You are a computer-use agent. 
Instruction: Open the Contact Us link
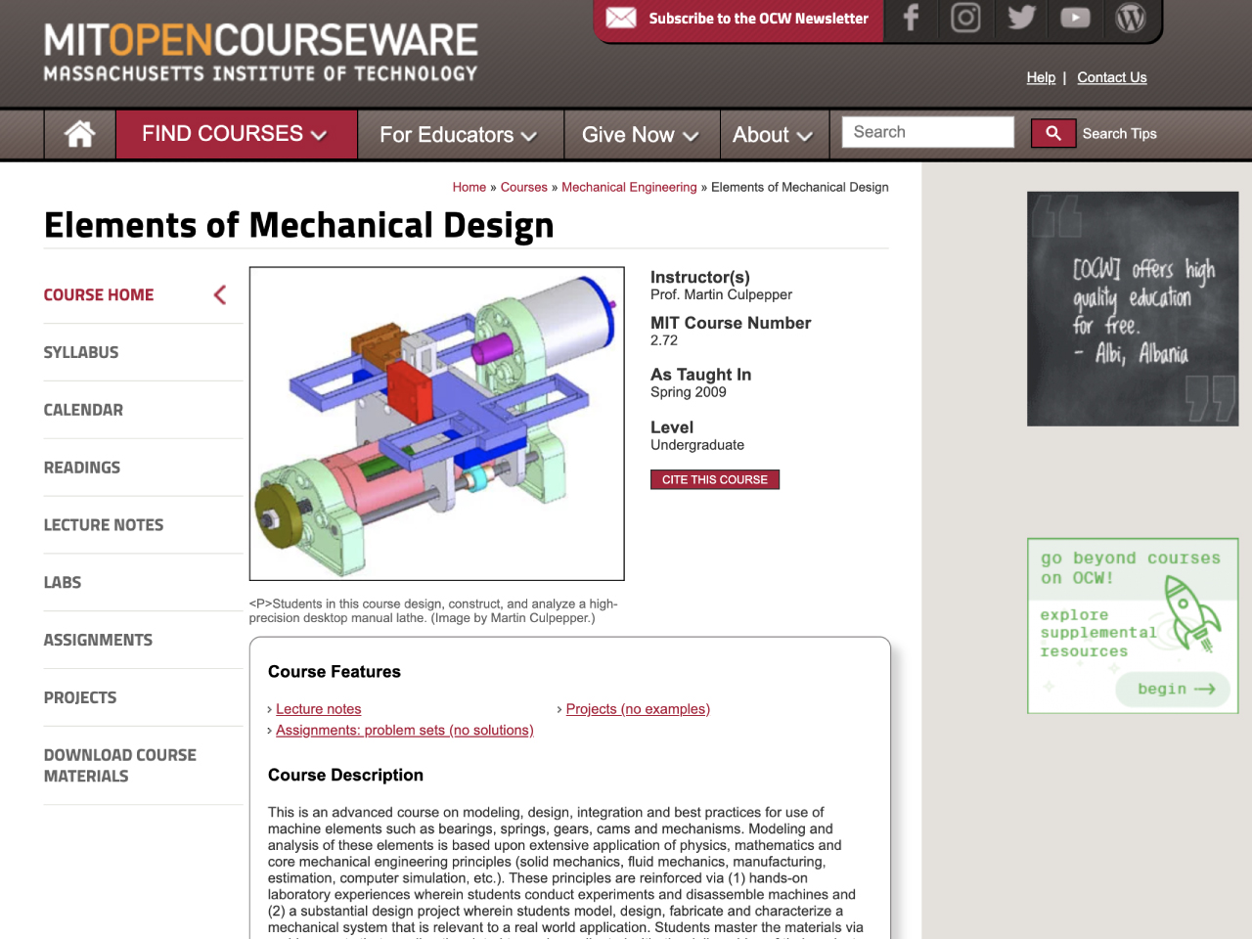click(1112, 77)
